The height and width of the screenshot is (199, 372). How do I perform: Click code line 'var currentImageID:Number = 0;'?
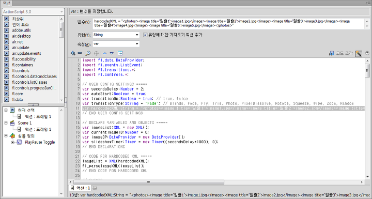tap(116, 132)
